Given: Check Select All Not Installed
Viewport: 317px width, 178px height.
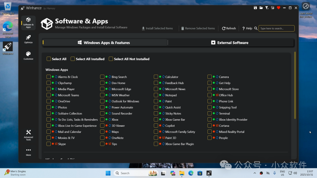Looking at the screenshot, I should coord(111,59).
